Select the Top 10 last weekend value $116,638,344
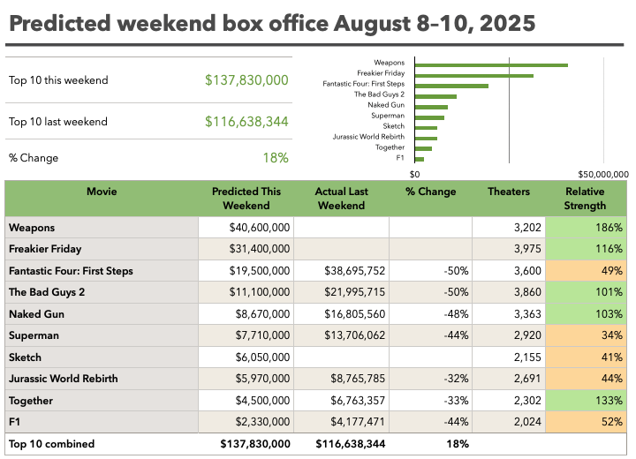636x459 pixels. [x=246, y=122]
